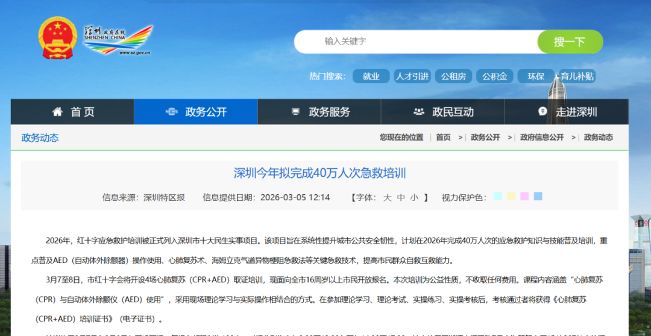The width and height of the screenshot is (651, 336).
Task: Click the blue 政务动态 section heading
Action: (x=40, y=138)
